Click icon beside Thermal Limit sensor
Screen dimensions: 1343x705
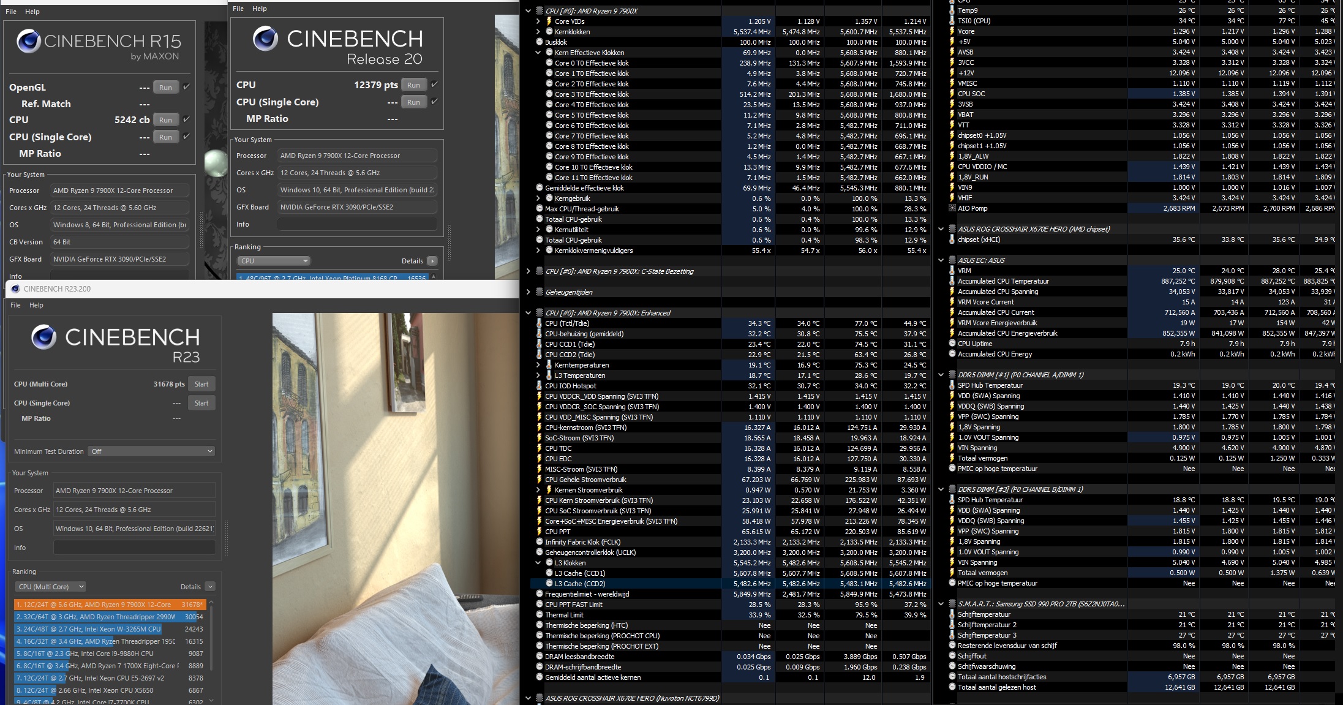[540, 615]
